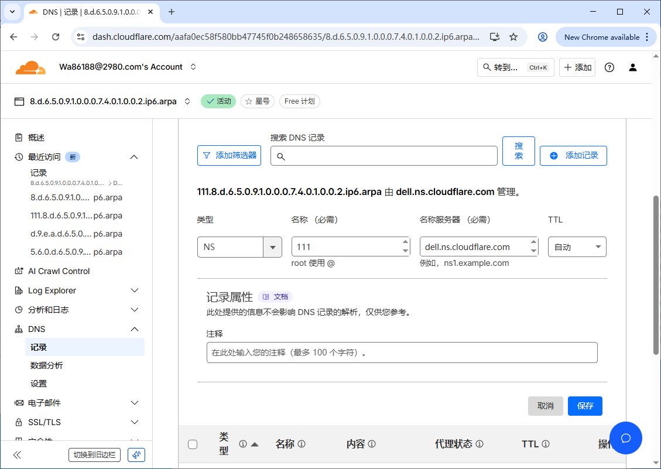Click inside the 注释 comment input field

click(402, 352)
